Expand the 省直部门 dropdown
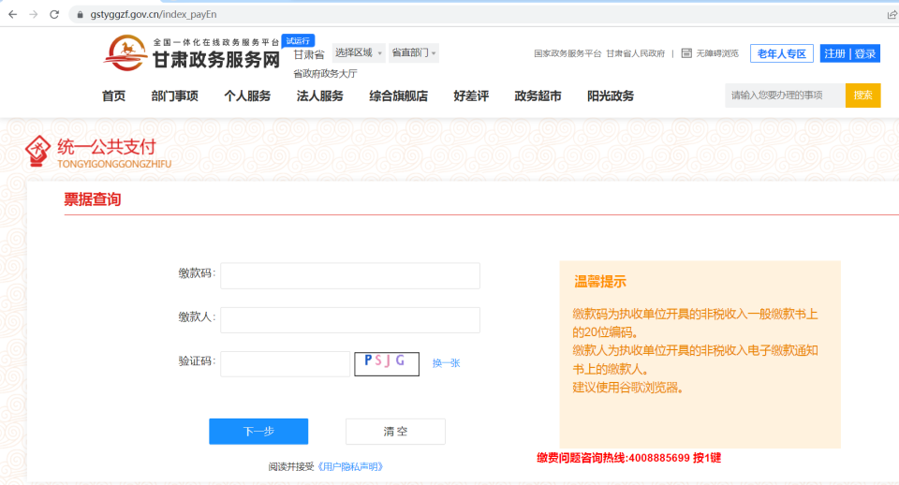 pos(413,52)
